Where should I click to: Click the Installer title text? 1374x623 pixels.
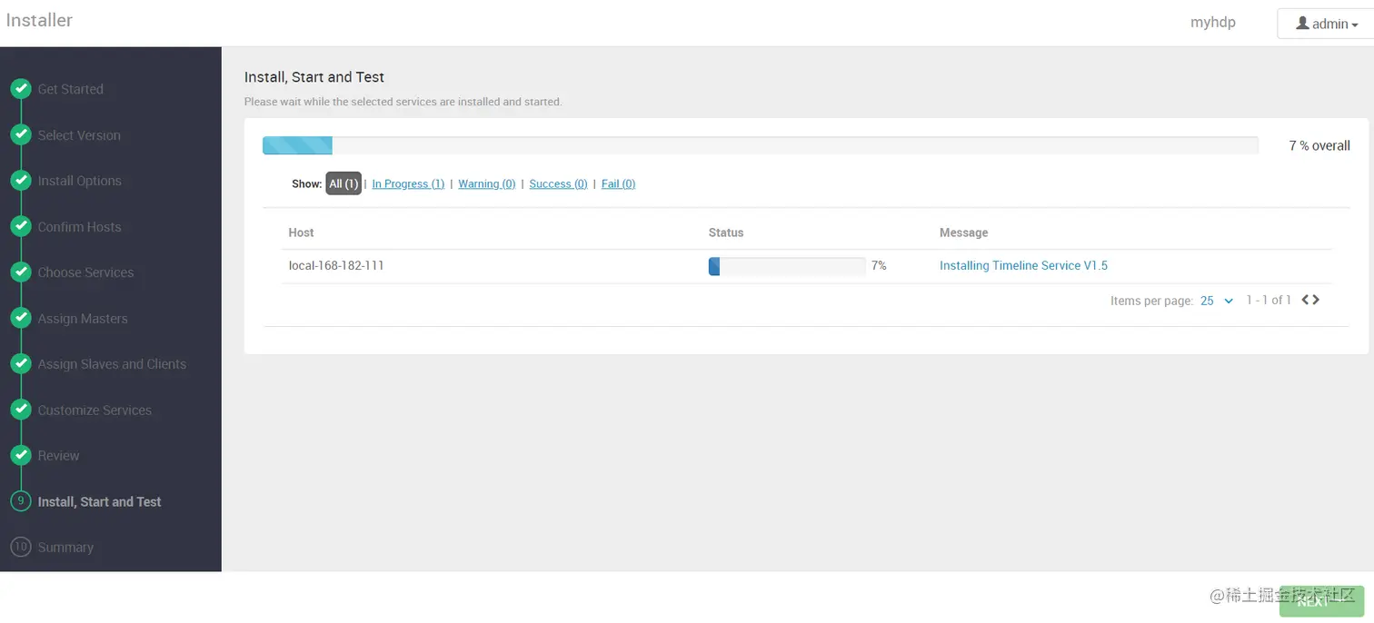click(x=38, y=20)
